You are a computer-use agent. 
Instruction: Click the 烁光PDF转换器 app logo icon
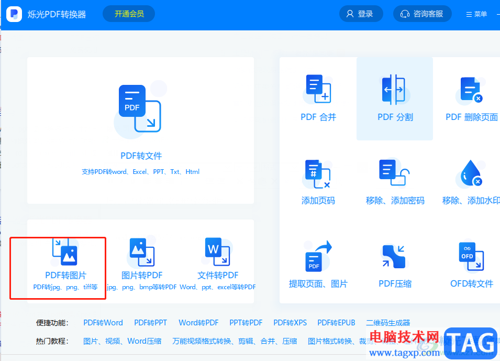[14, 14]
